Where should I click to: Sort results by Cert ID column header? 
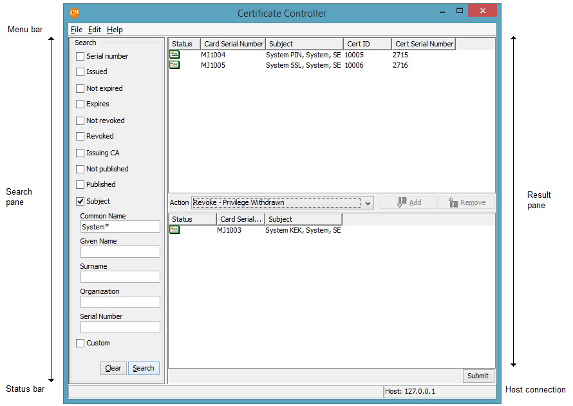[x=367, y=44]
